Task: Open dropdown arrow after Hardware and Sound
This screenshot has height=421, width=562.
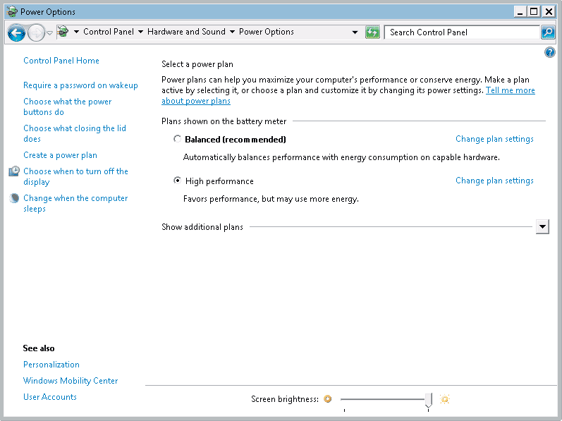Action: 232,32
